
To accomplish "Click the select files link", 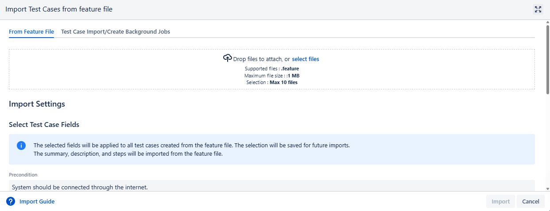I will point(306,59).
